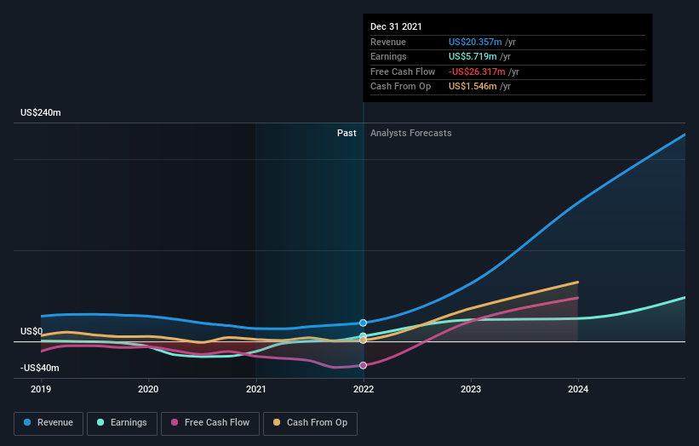Toggle the Free Cash Flow legend button
Screen dimensions: 699x446
(x=210, y=423)
